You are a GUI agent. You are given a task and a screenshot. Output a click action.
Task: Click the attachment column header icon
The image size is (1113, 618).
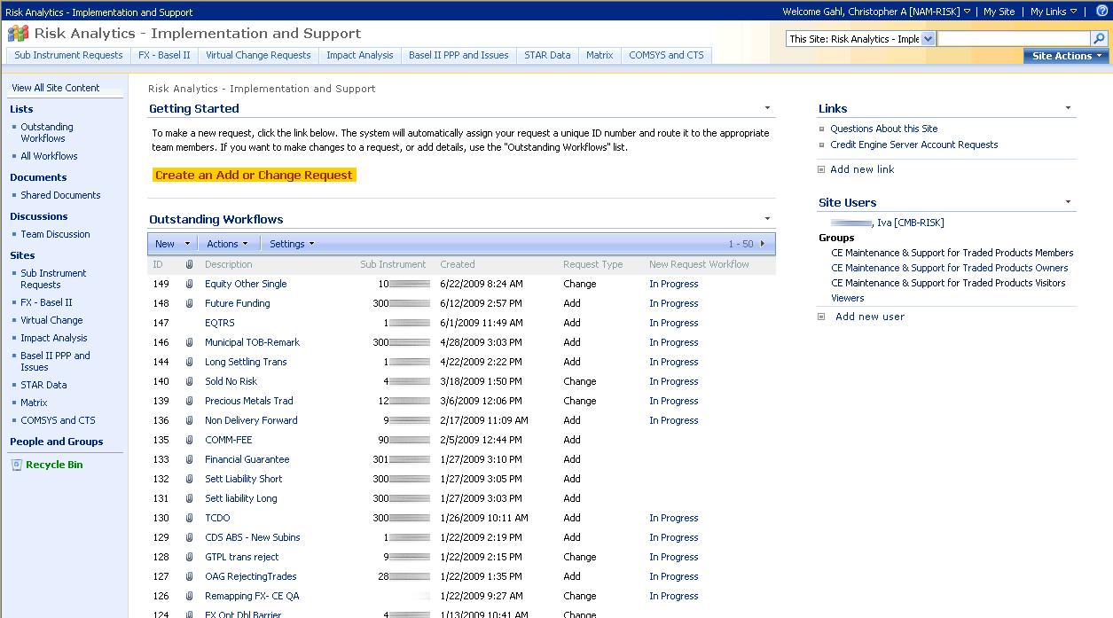coord(189,264)
